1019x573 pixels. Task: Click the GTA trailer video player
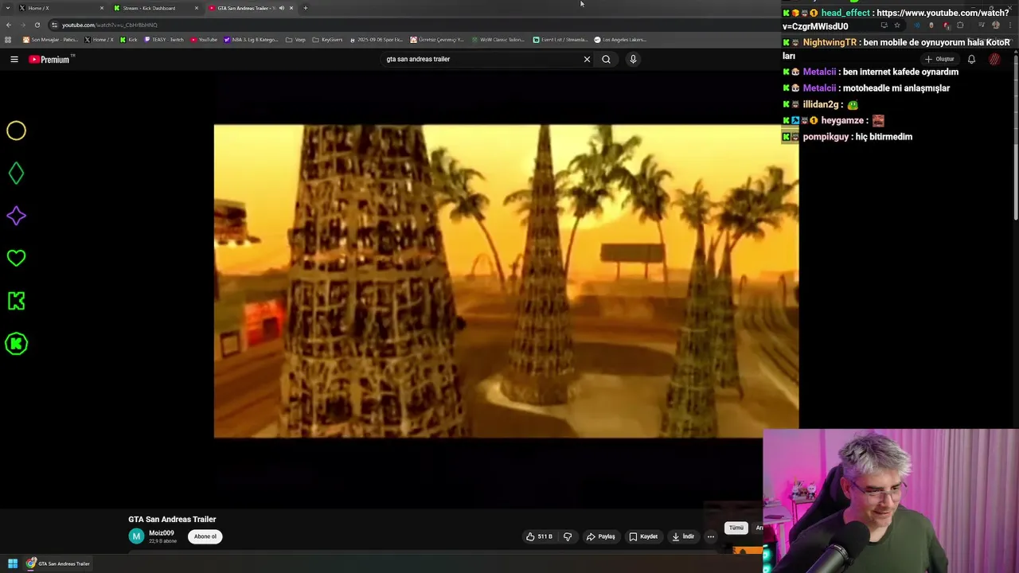pos(506,281)
